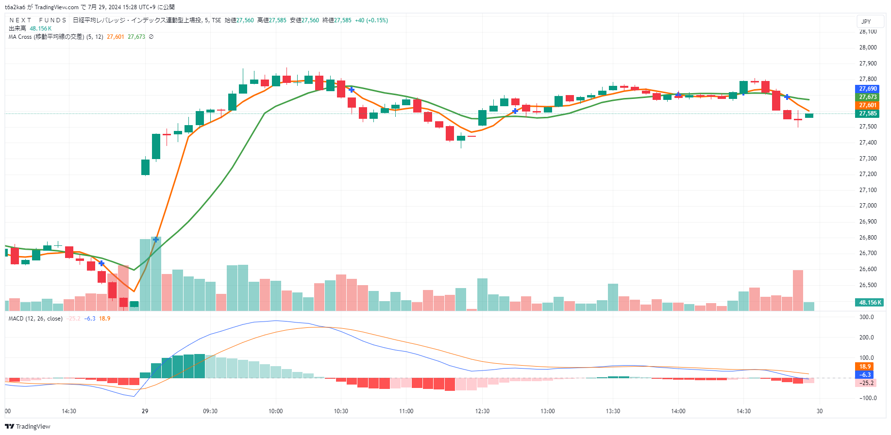Screen dimensions: 891x435
Task: Click the blue cross marker near 10:30
Action: [352, 90]
